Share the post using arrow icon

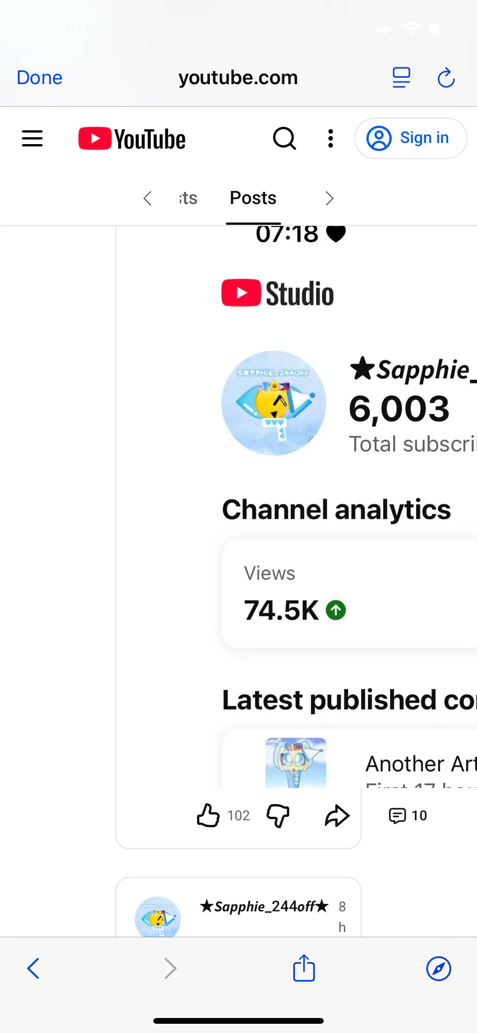coord(337,815)
